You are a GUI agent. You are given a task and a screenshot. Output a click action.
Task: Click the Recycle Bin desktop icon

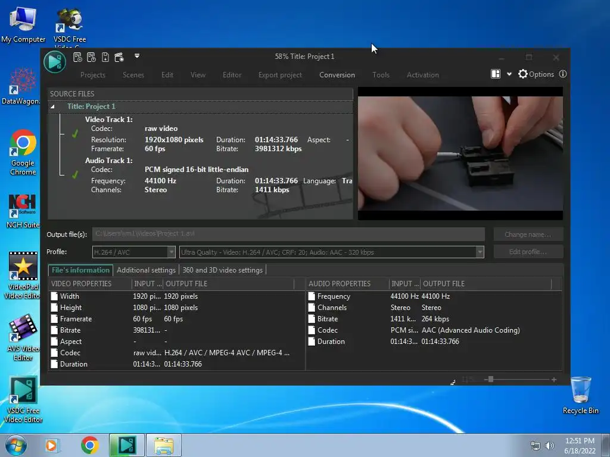(x=581, y=395)
